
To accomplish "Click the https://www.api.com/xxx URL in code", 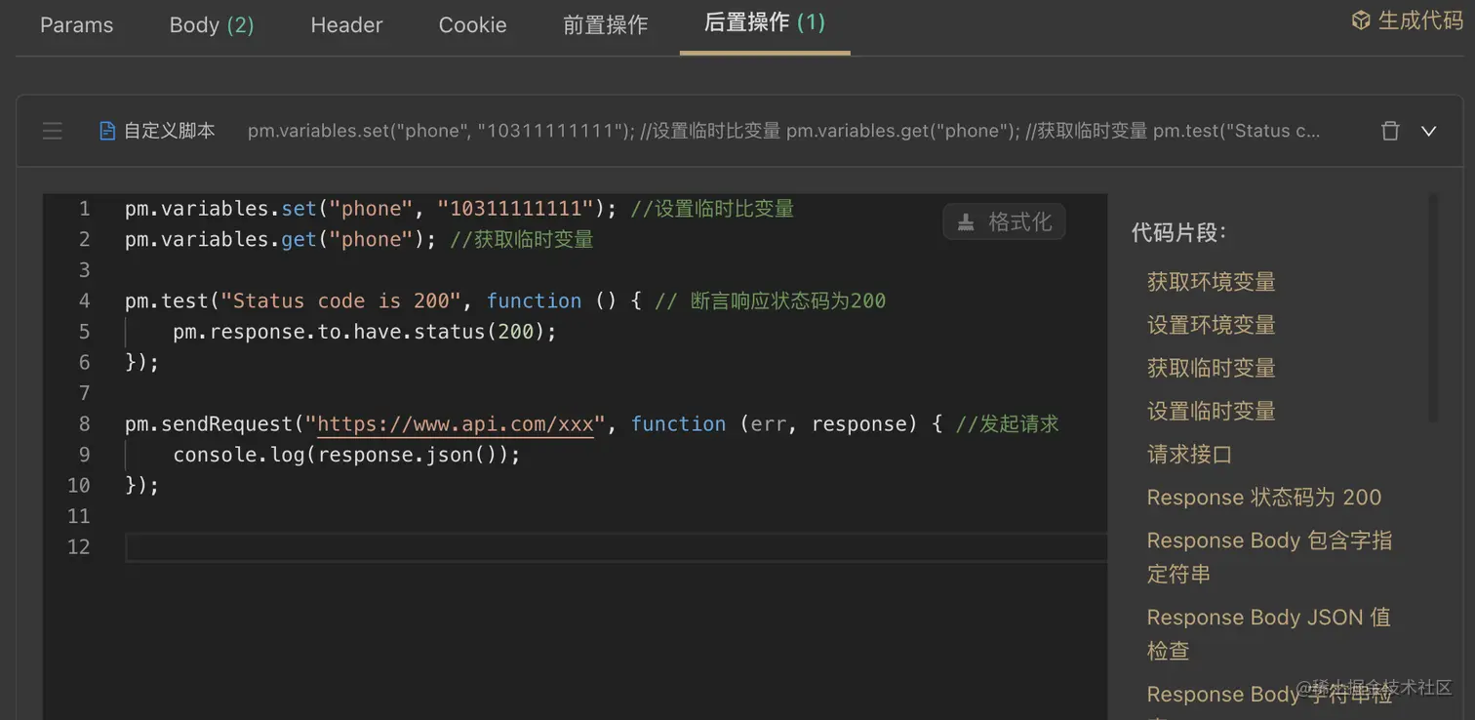I will click(x=456, y=423).
